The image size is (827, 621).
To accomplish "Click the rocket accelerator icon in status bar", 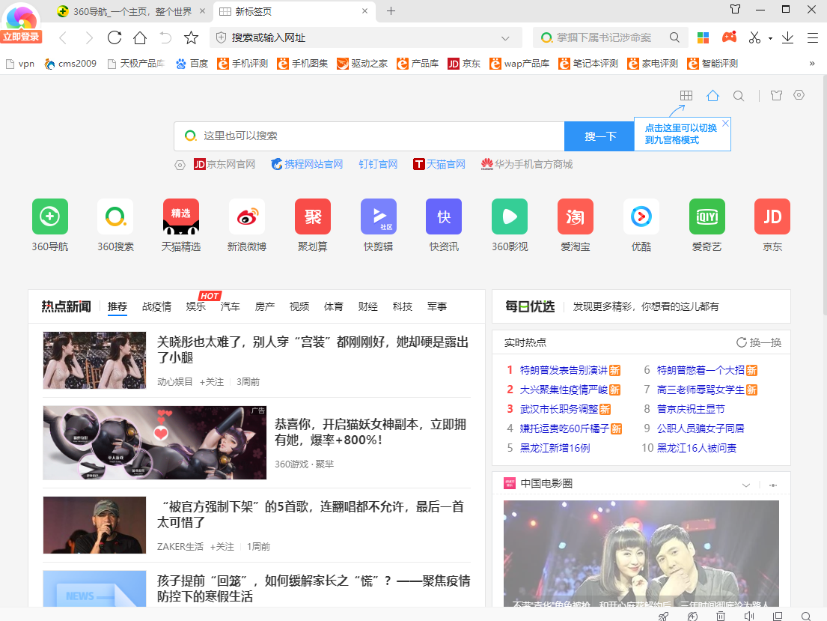I will point(664,616).
